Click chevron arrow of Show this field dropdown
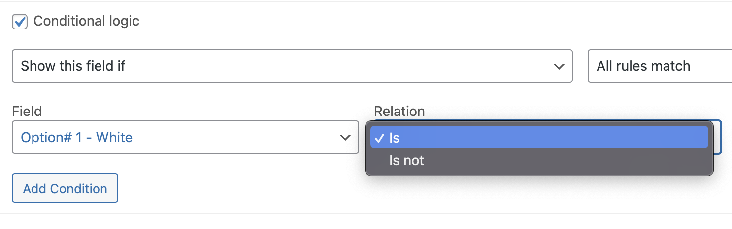Image resolution: width=732 pixels, height=229 pixels. click(559, 66)
